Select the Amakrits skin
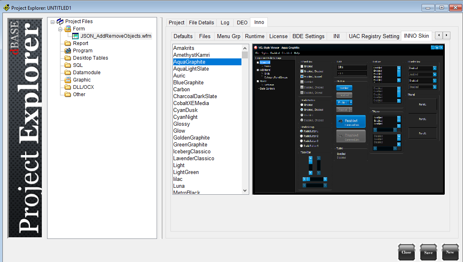The height and width of the screenshot is (262, 463). [x=207, y=48]
